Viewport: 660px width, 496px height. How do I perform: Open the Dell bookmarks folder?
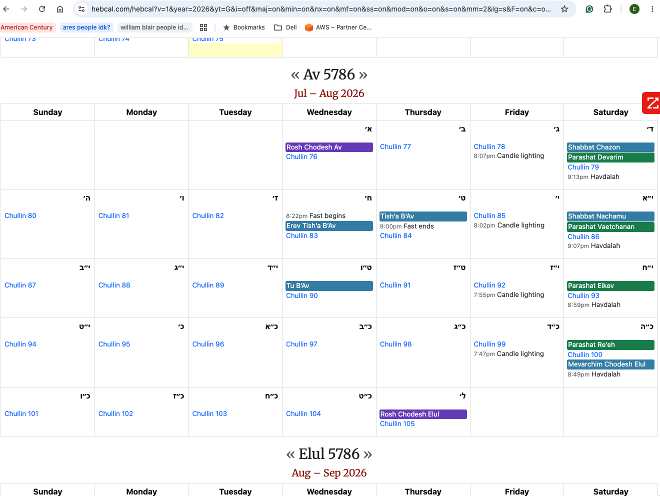click(285, 27)
